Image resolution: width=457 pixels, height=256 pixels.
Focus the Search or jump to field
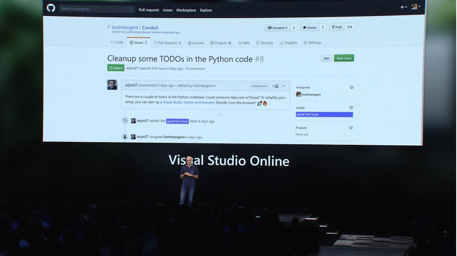pos(97,9)
